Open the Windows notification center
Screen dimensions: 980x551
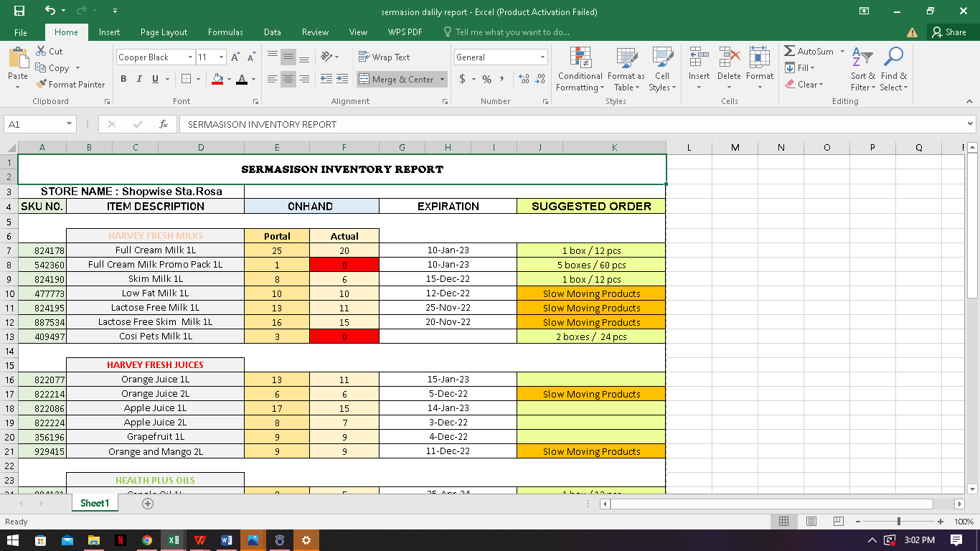(956, 540)
